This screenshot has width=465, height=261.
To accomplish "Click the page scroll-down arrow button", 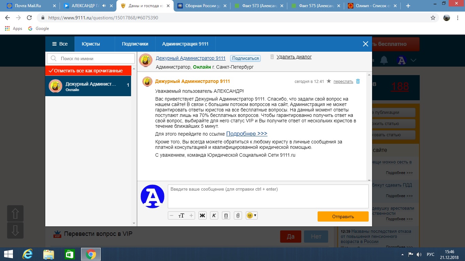I will tap(15, 230).
